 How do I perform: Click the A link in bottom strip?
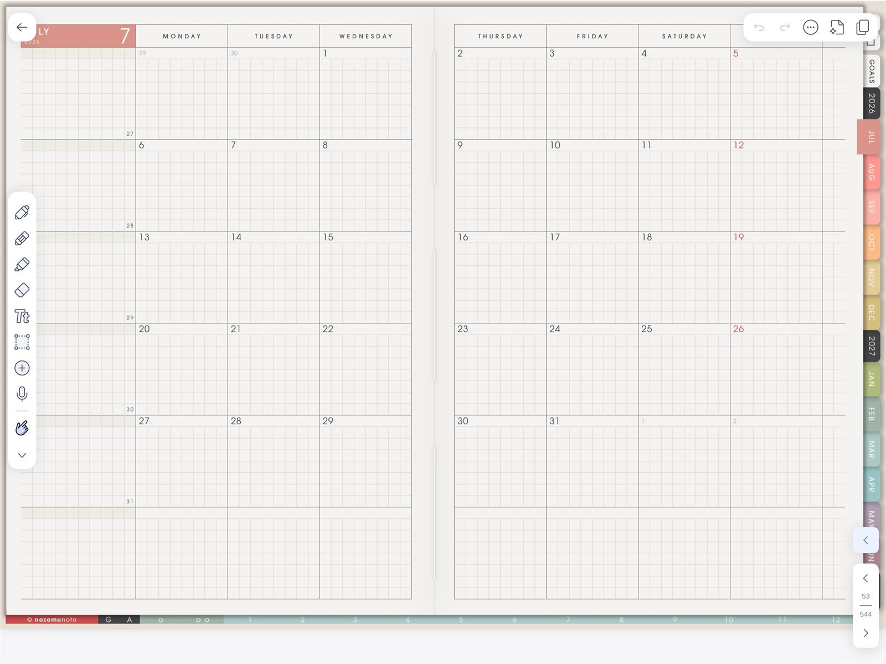(x=130, y=620)
